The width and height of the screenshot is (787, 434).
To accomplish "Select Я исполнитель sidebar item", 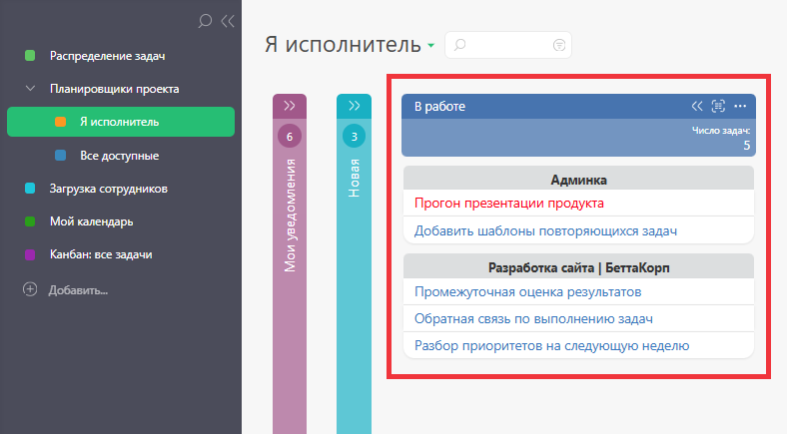I will (x=121, y=122).
